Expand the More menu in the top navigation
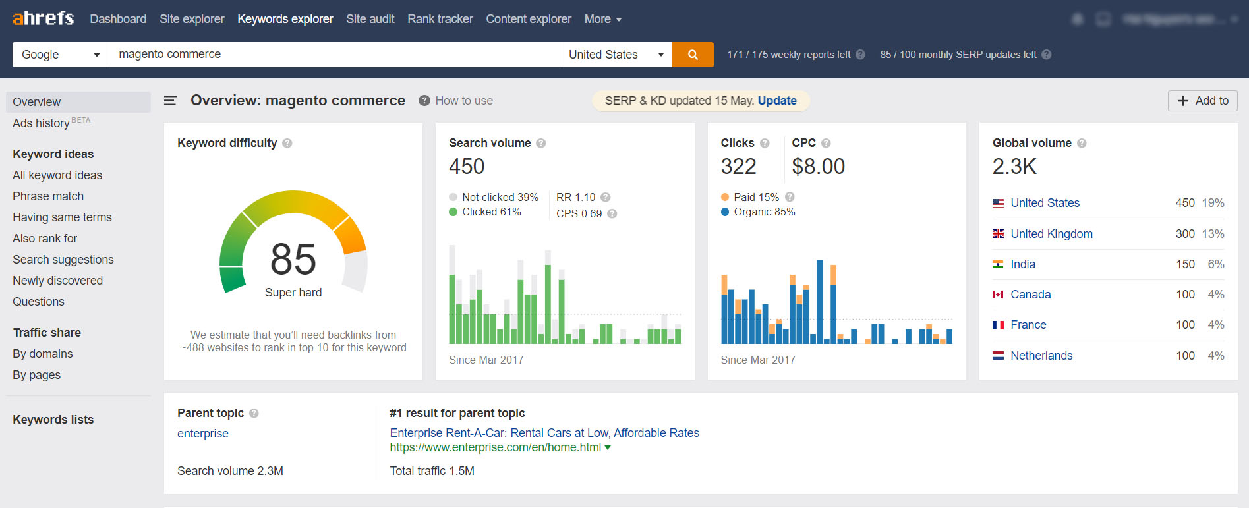The image size is (1249, 508). coord(603,19)
